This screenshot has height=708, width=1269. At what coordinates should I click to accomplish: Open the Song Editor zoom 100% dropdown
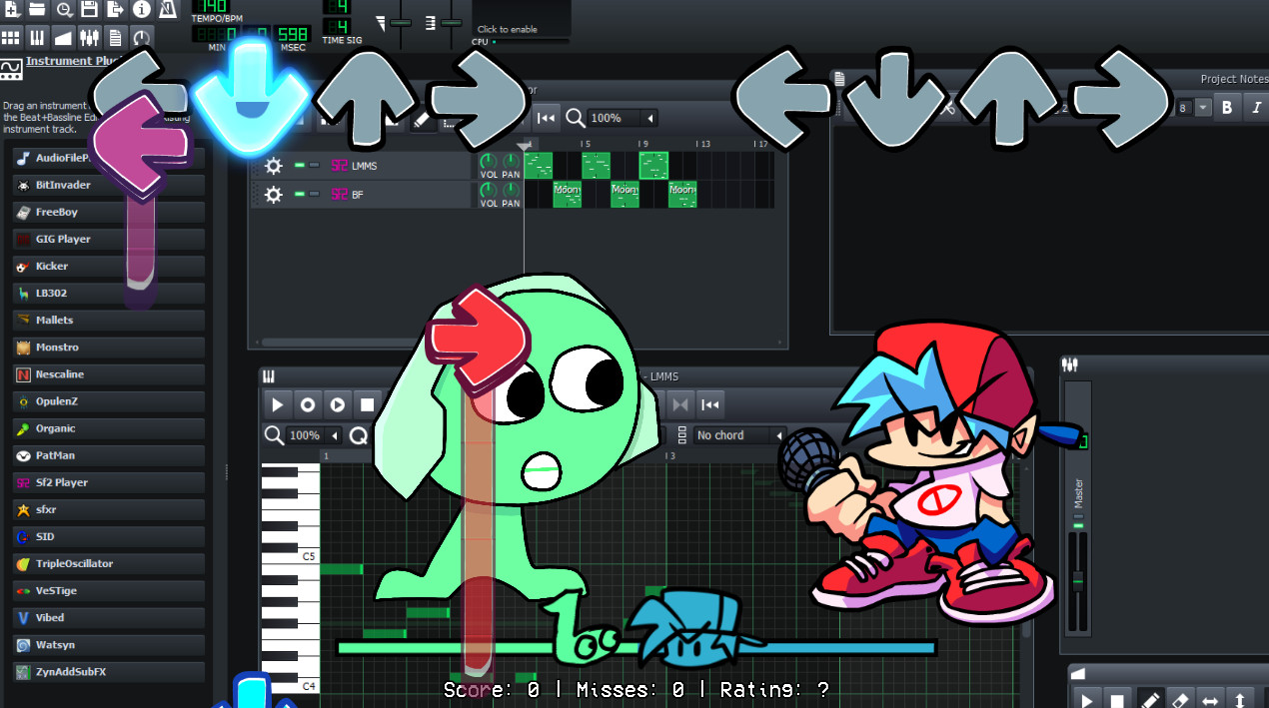click(x=624, y=118)
